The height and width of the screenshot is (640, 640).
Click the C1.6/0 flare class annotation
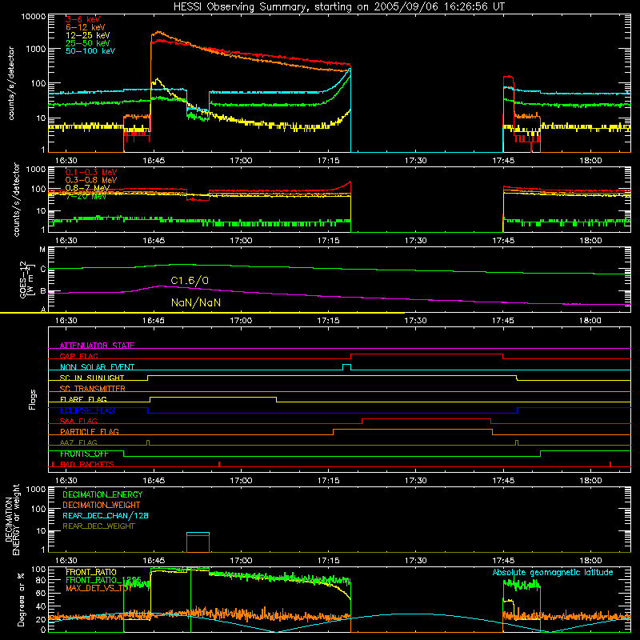tap(190, 281)
